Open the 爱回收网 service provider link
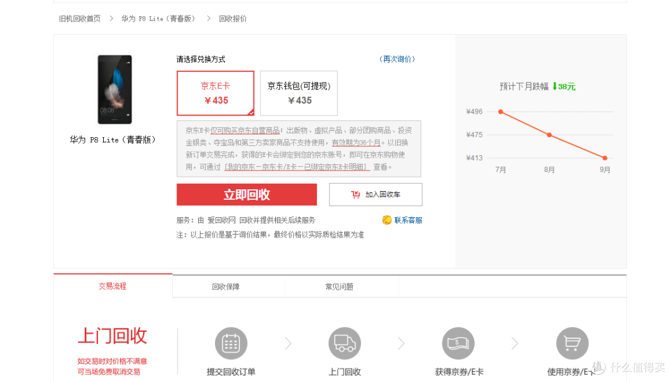This screenshot has height=381, width=671. click(222, 220)
